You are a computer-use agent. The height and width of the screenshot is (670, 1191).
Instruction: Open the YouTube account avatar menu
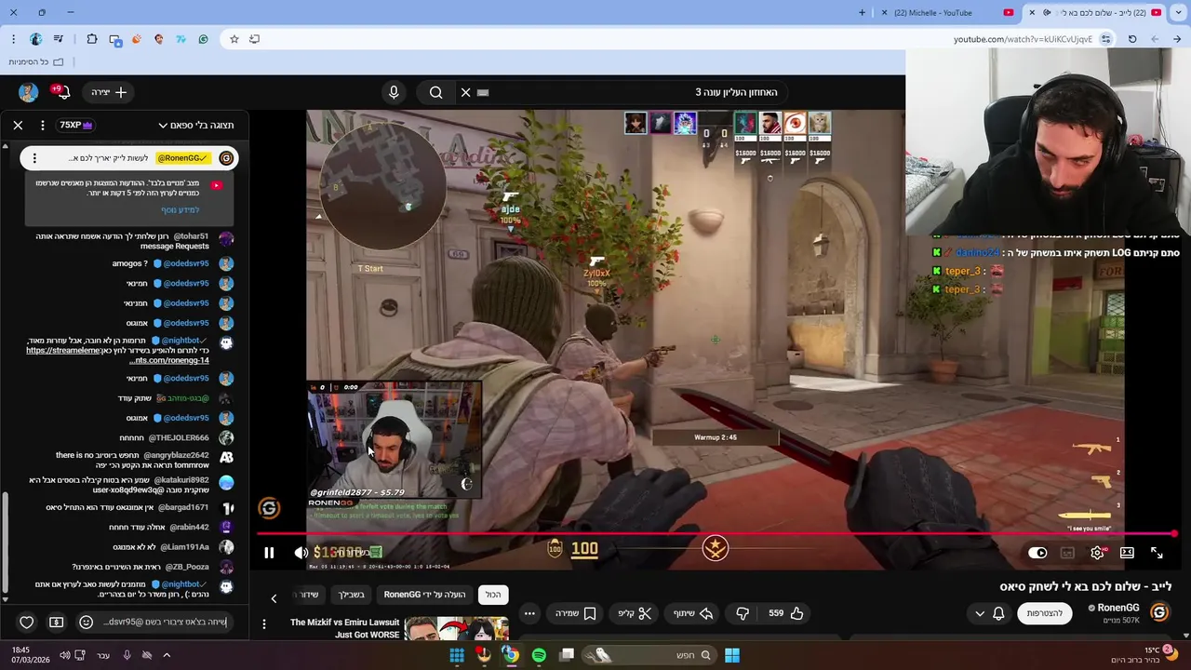28,92
